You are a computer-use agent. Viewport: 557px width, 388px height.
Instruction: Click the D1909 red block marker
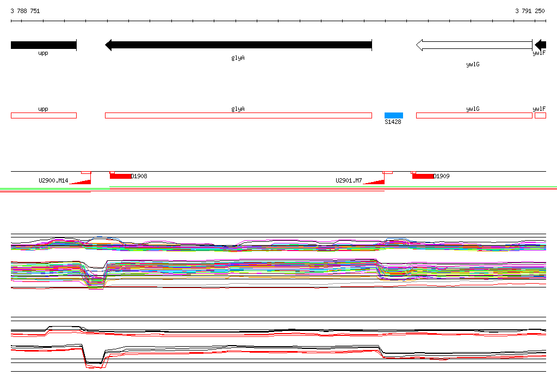tap(423, 176)
